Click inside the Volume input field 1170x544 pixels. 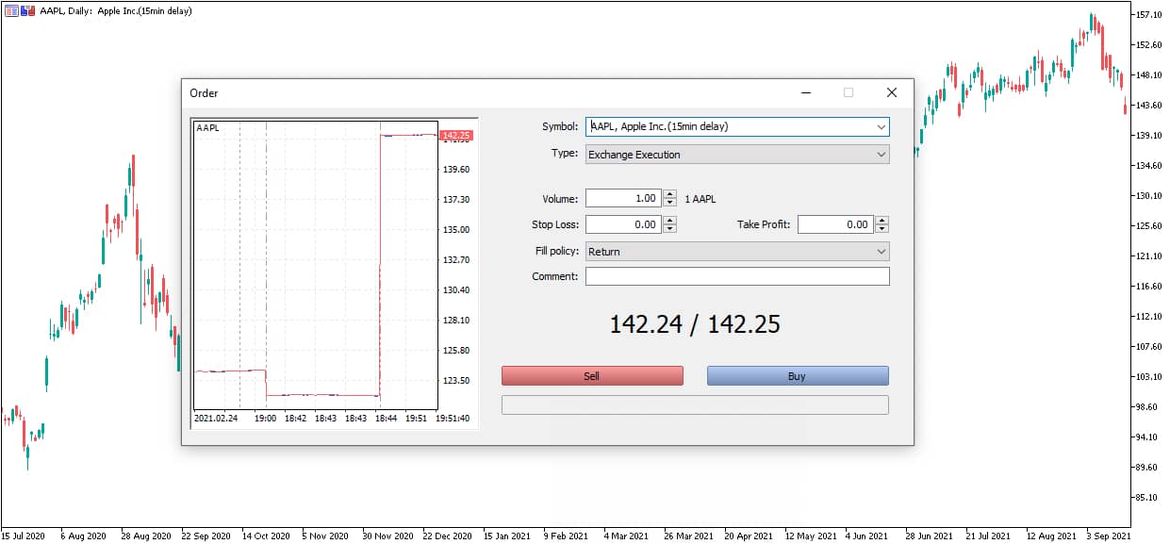point(623,199)
